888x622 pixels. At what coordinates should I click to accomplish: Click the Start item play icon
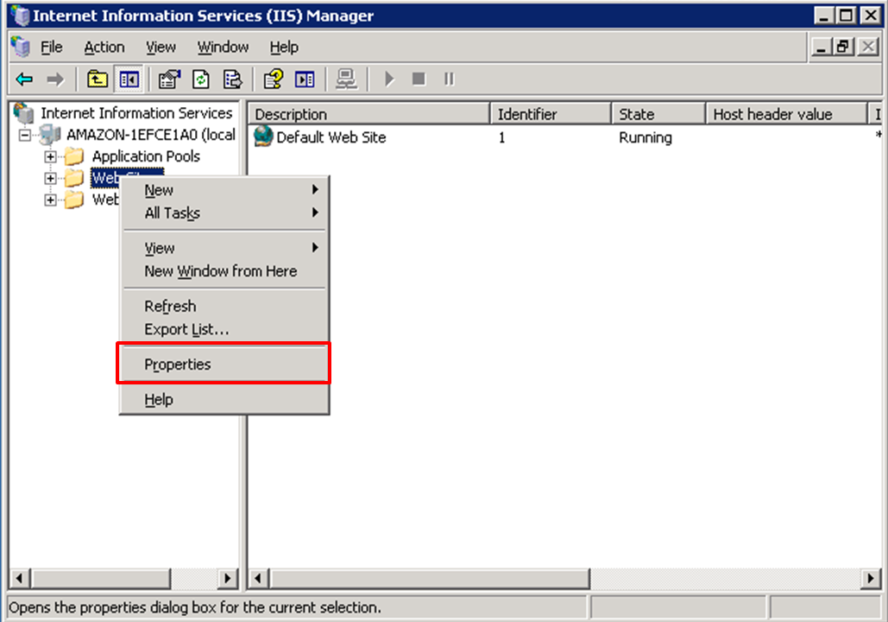tap(388, 79)
